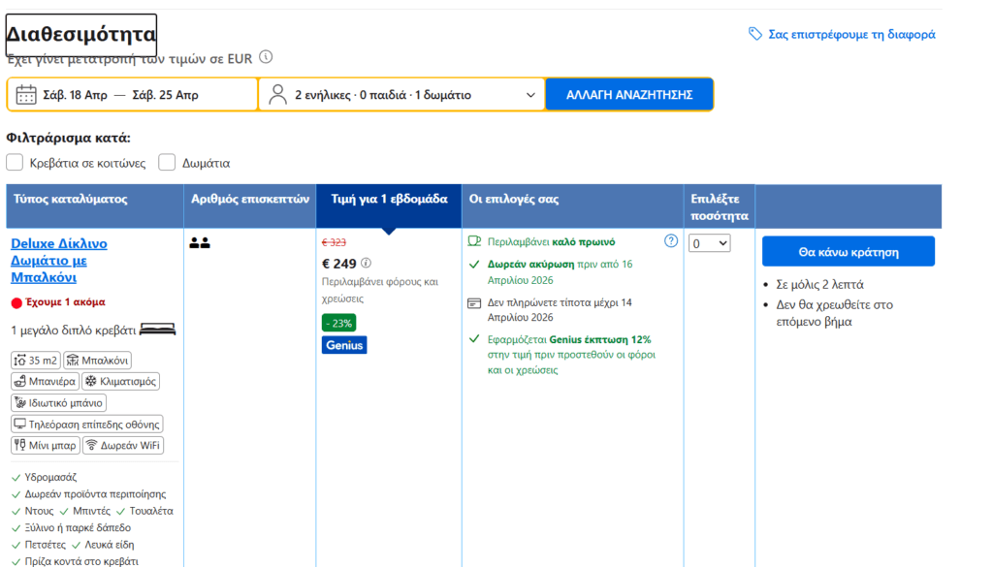This screenshot has height=567, width=993.
Task: Click the question mark help icon for options
Action: click(x=671, y=241)
